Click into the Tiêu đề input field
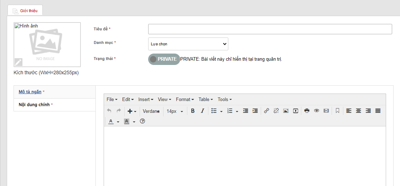Image resolution: width=400 pixels, height=186 pixels. pos(270,29)
